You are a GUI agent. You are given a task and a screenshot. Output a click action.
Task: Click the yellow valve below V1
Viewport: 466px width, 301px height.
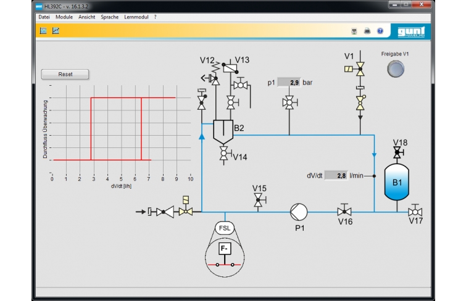(360, 103)
